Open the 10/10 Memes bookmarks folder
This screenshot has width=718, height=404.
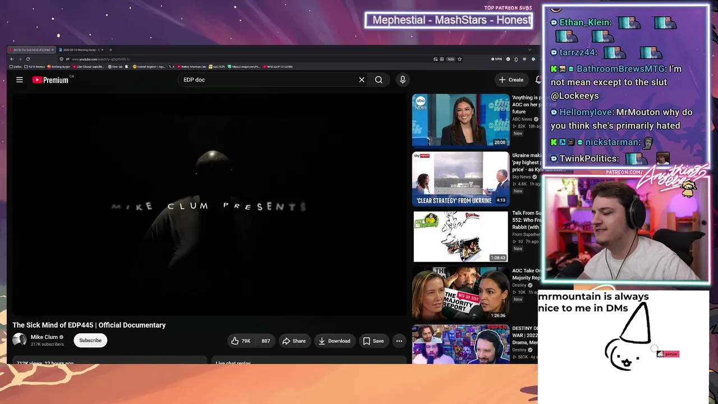pyautogui.click(x=34, y=67)
